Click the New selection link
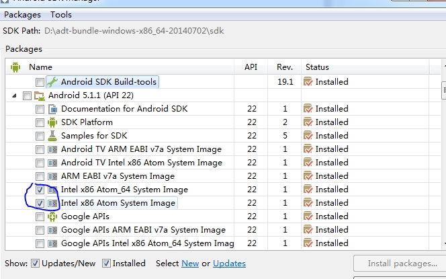 pos(190,264)
